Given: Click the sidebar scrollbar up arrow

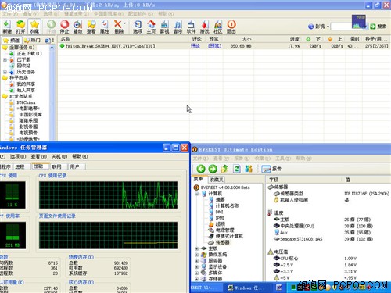Looking at the screenshot, I should [52, 48].
